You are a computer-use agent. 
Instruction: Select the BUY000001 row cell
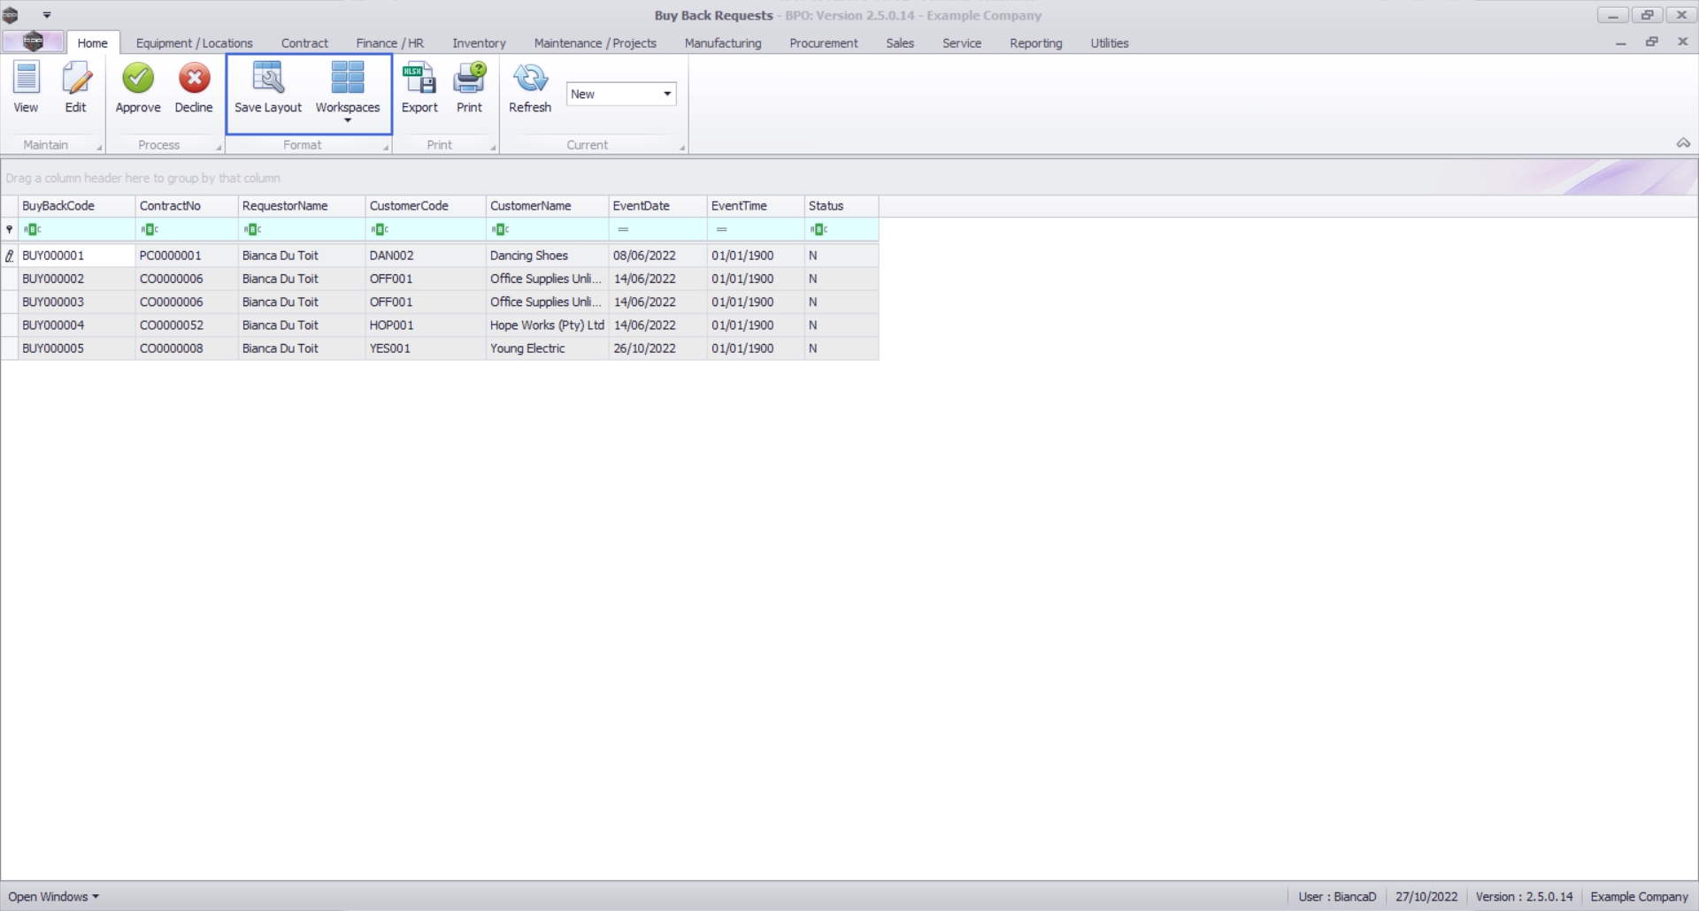coord(77,256)
